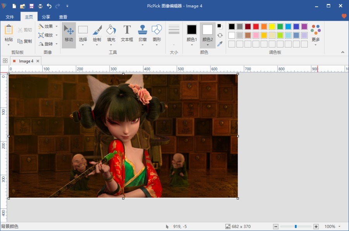This screenshot has width=349, height=231.
Task: Pick the orange palette swatch
Action: (x=264, y=26)
